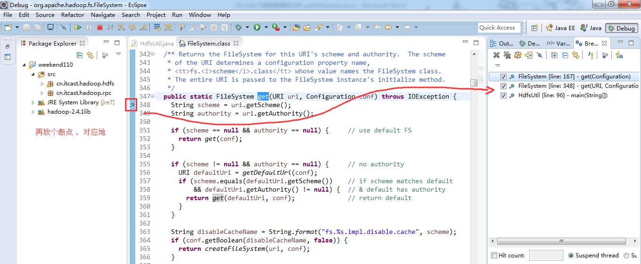Maximize the editor area
The image size is (641, 264).
point(476,42)
